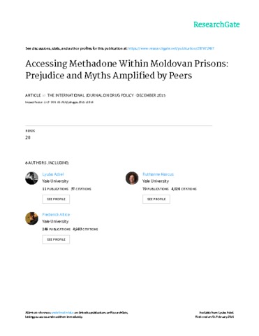259x336 pixels.
Task: Click SEE PROFILE under Frederick Altice
Action: pos(56,239)
